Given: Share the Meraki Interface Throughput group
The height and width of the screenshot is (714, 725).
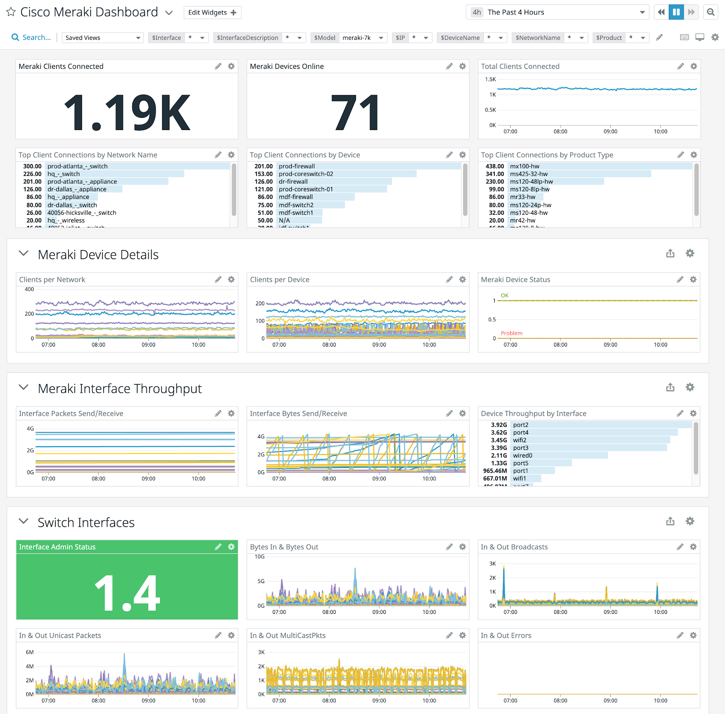Looking at the screenshot, I should (670, 387).
